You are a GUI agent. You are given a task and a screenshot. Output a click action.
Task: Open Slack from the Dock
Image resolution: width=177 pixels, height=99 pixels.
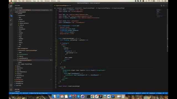97,97
